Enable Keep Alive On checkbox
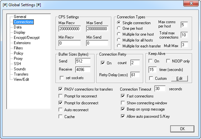 (x=150, y=61)
